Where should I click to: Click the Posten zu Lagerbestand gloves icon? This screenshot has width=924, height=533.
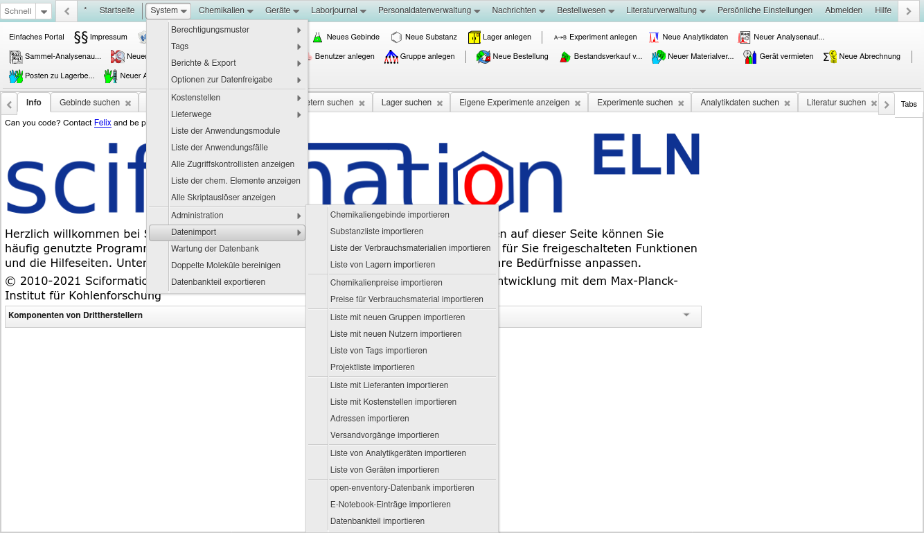tap(16, 76)
